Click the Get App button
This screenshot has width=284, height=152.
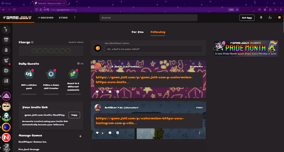click(247, 18)
